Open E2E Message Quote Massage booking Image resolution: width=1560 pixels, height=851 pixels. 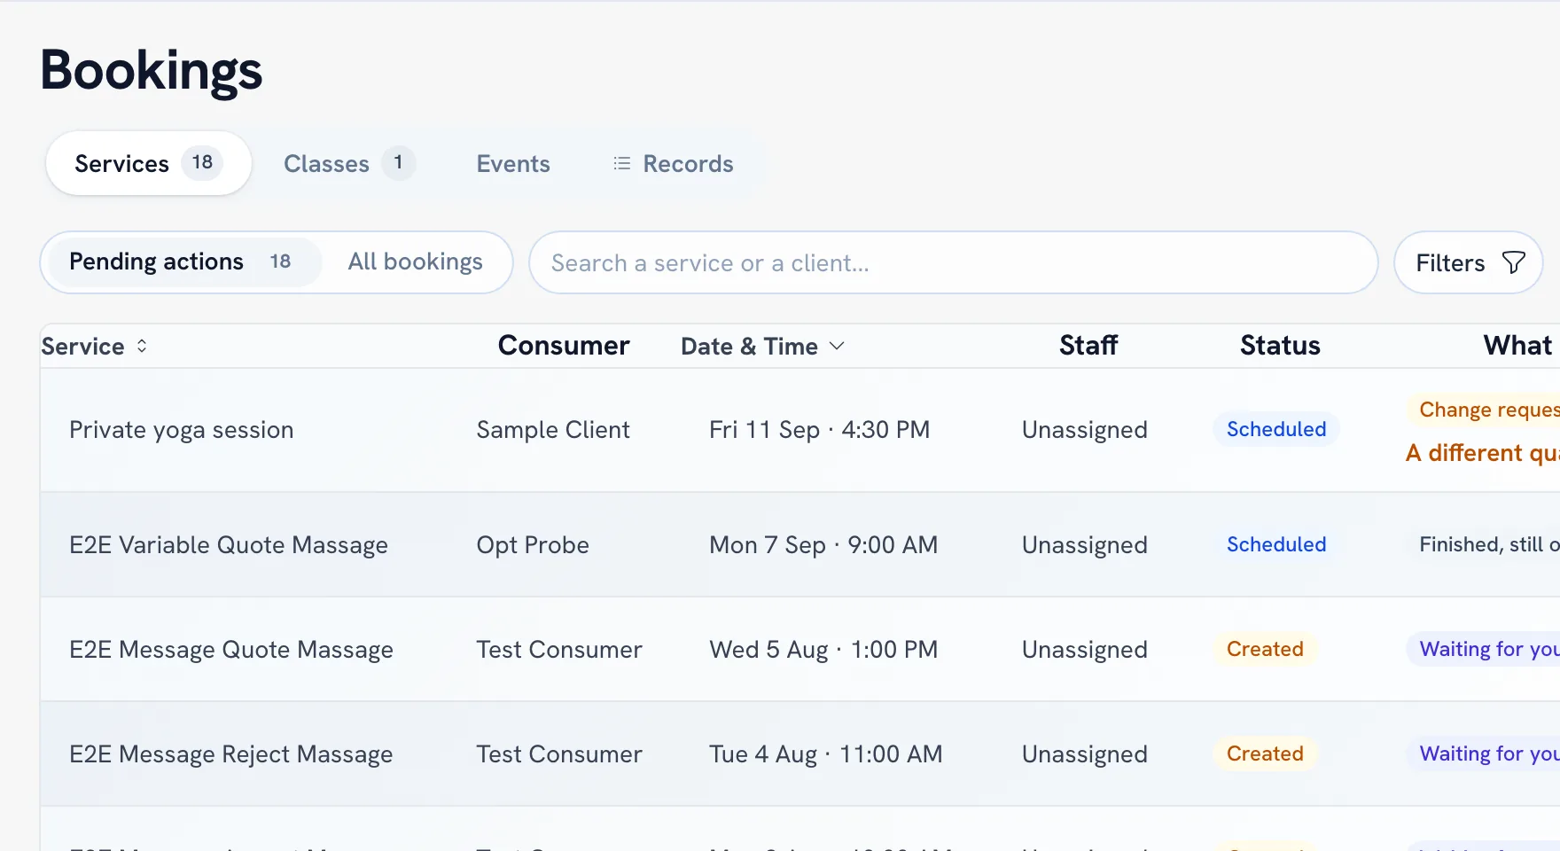click(231, 650)
